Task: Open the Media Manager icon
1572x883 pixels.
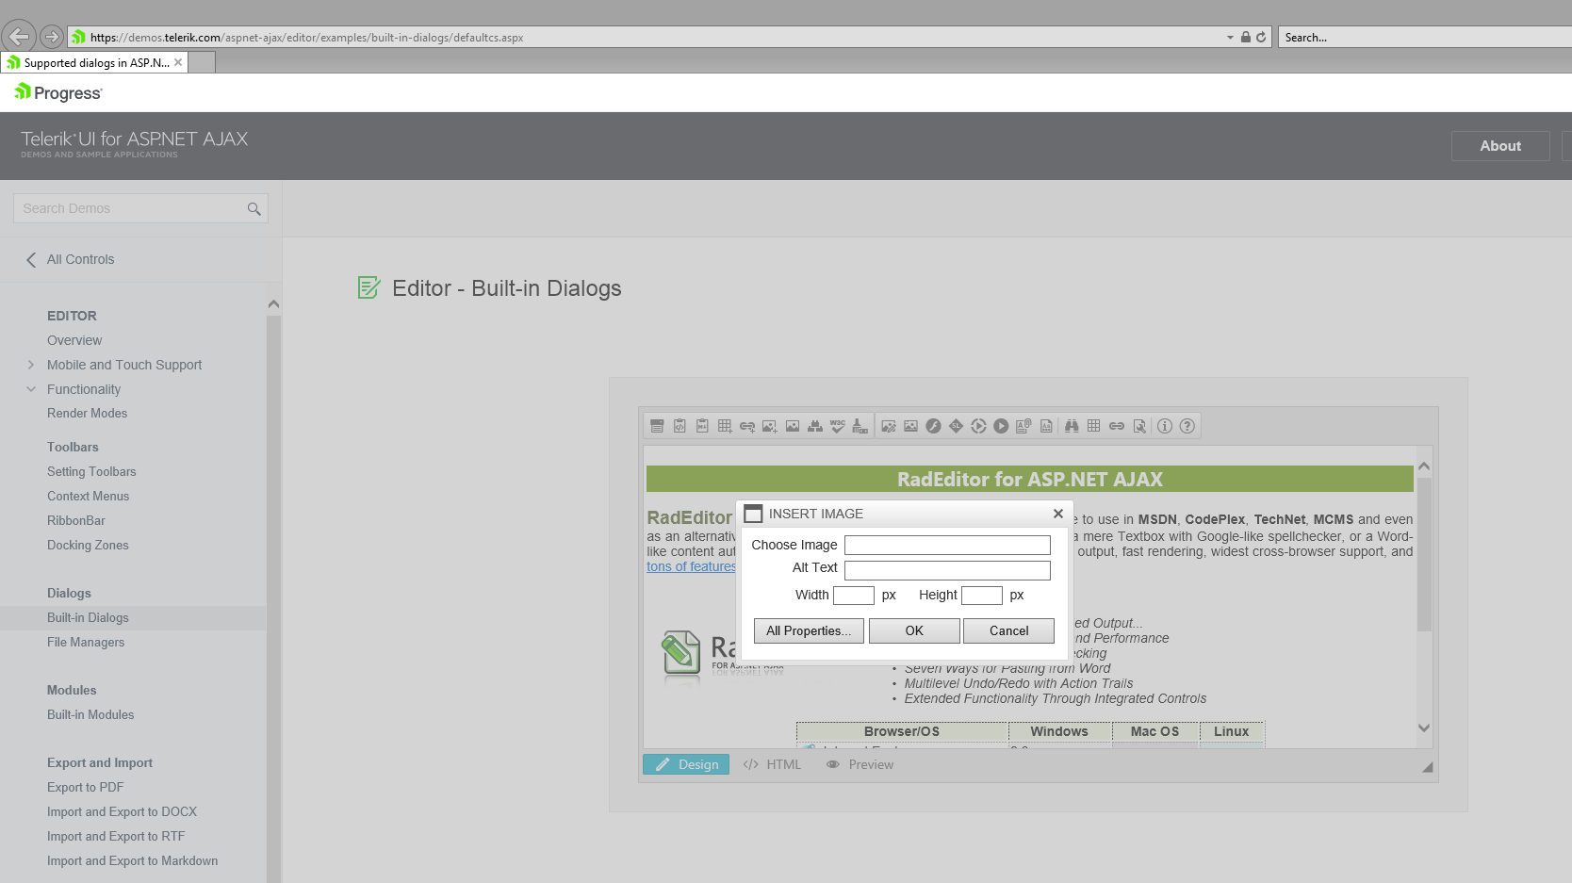Action: click(x=979, y=426)
